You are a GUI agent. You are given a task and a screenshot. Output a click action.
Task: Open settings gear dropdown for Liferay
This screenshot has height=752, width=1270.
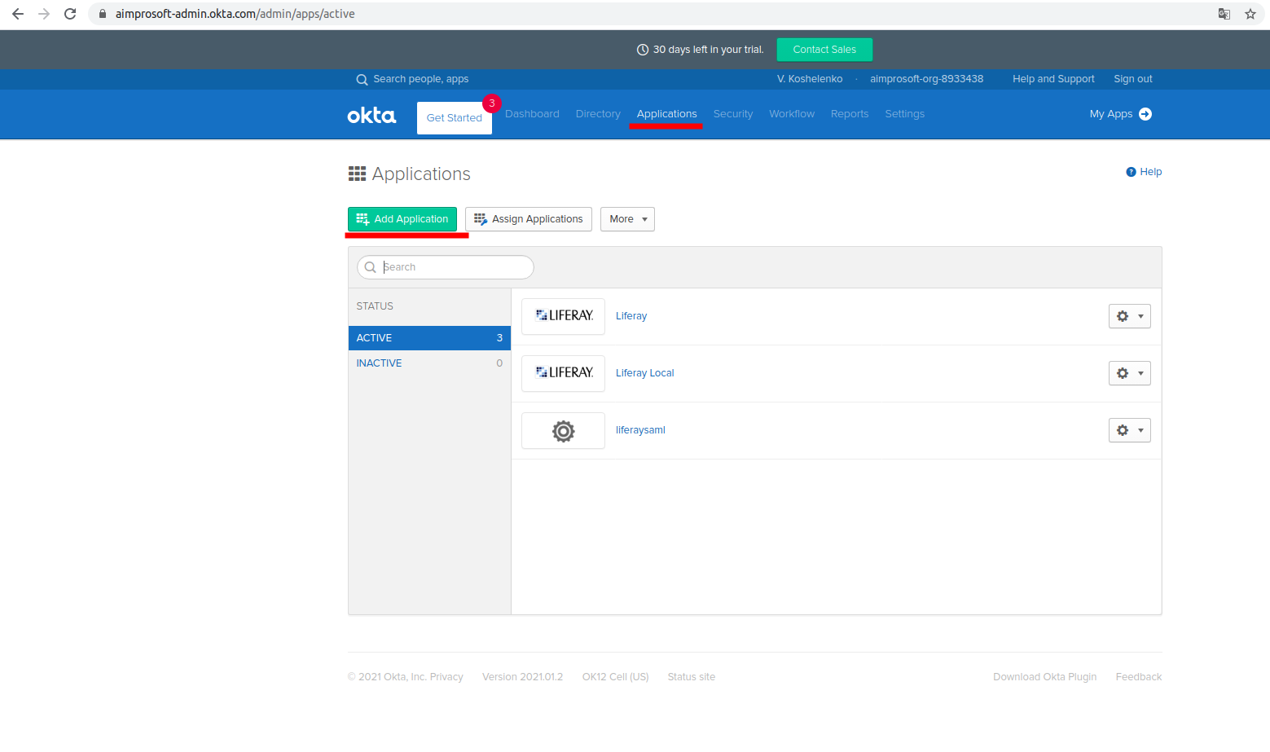pos(1129,316)
